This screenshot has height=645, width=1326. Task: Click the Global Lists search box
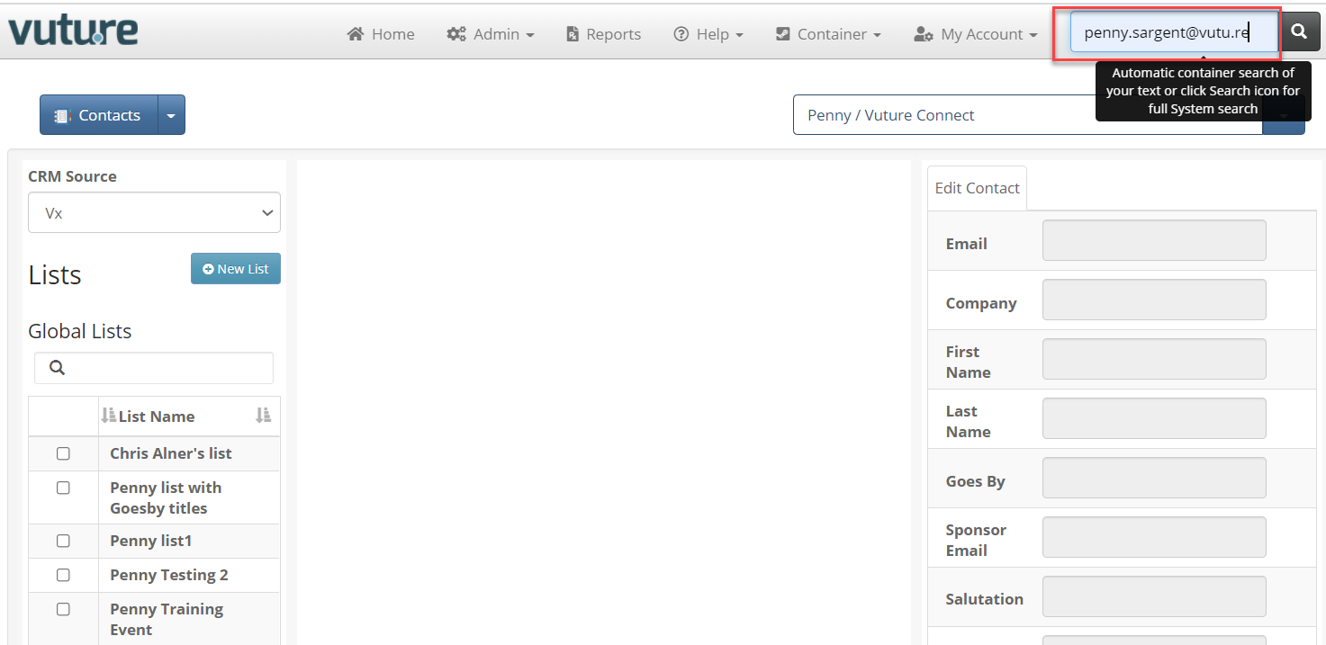(x=154, y=368)
